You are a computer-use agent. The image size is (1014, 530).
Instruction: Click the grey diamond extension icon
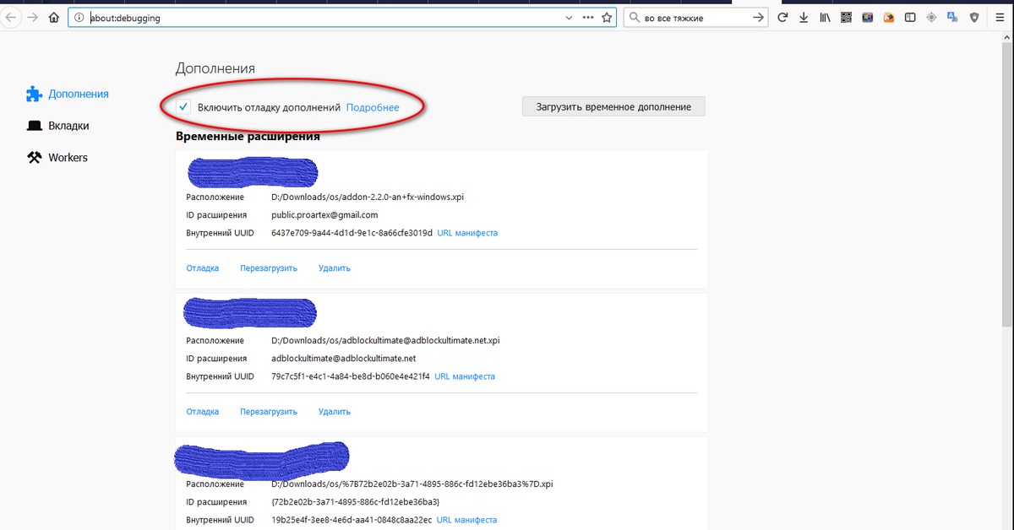pos(931,18)
